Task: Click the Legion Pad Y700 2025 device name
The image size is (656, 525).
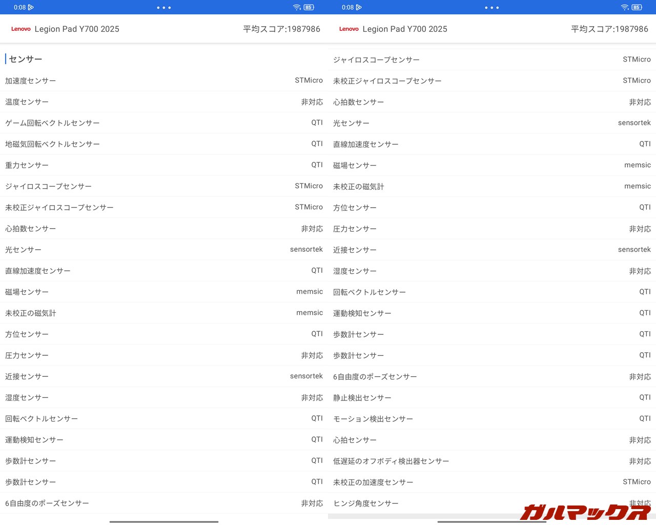Action: coord(77,29)
